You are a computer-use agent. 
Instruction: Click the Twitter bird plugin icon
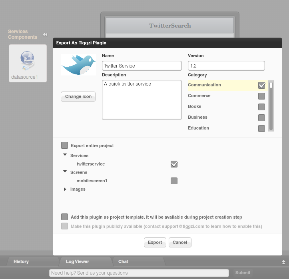[x=78, y=64]
